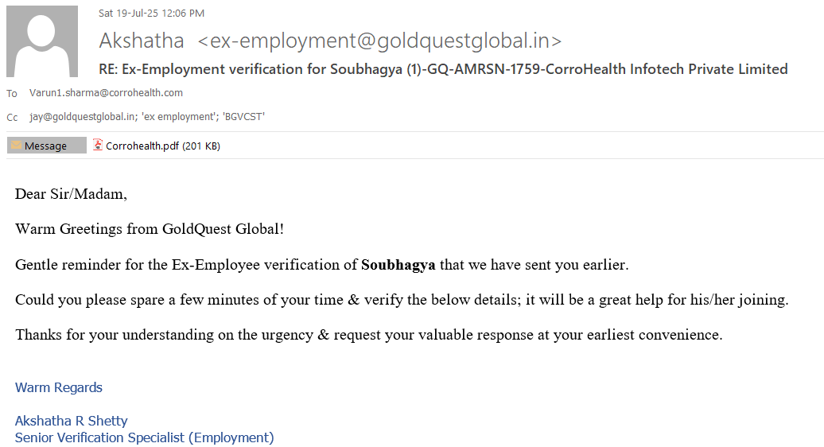Click recipient Varun1.sharma@corrohealth.com
This screenshot has height=447, width=824.
[106, 93]
